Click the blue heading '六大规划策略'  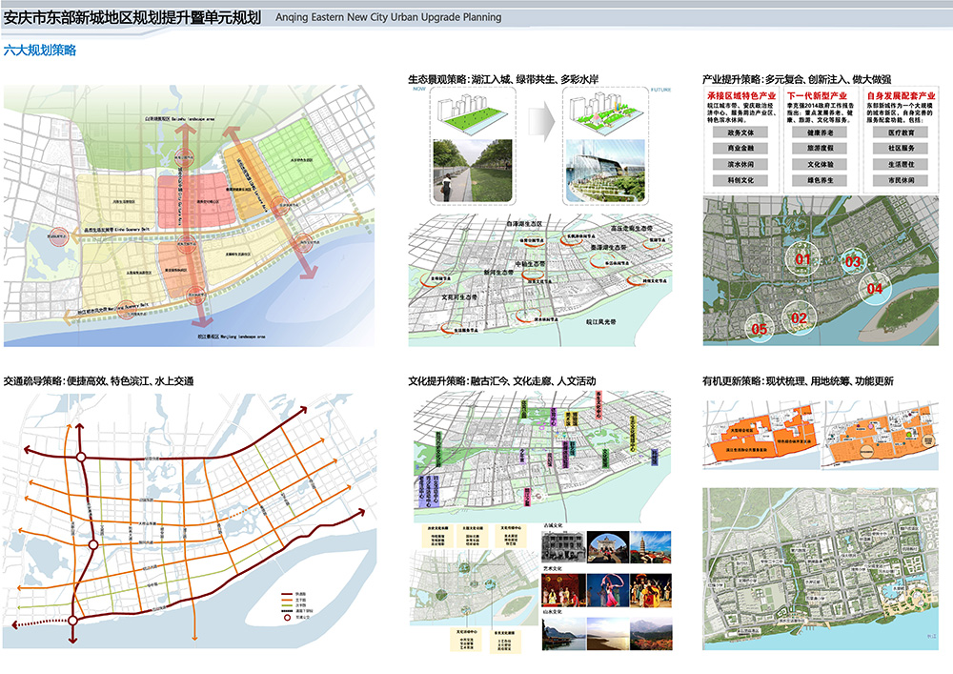40,51
